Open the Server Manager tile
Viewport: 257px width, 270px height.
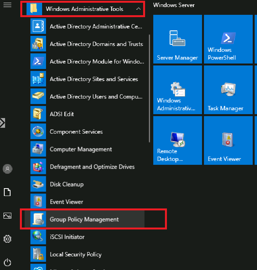tap(177, 39)
